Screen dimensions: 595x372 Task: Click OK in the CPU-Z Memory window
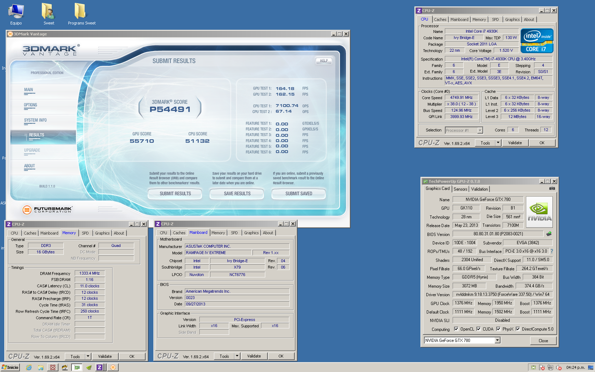[132, 356]
